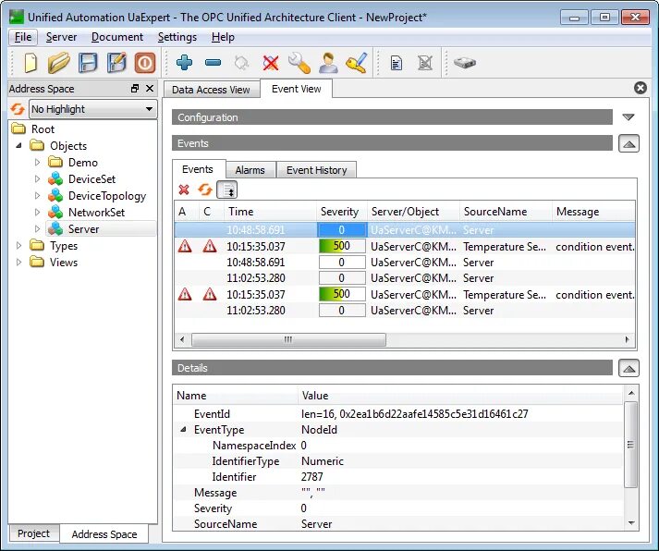Image resolution: width=659 pixels, height=551 pixels.
Task: Open the Help menu
Action: [x=223, y=37]
